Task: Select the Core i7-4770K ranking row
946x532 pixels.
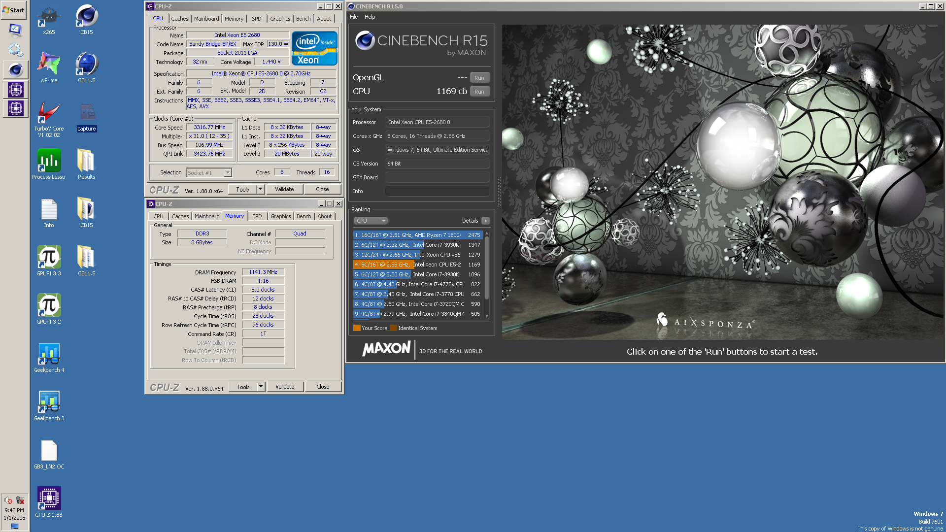Action: click(417, 284)
